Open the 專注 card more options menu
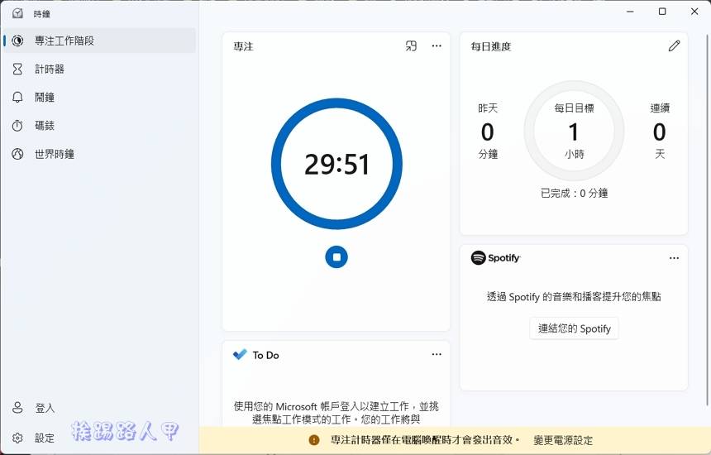This screenshot has height=455, width=711. [x=437, y=46]
